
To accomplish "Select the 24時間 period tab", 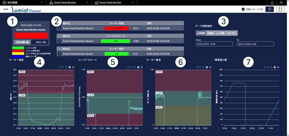I will tap(200, 33).
